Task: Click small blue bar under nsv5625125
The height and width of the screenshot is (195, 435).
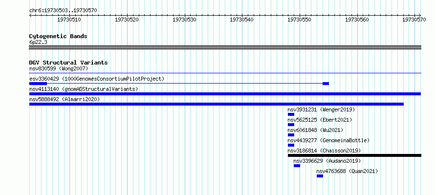Action: pos(291,125)
